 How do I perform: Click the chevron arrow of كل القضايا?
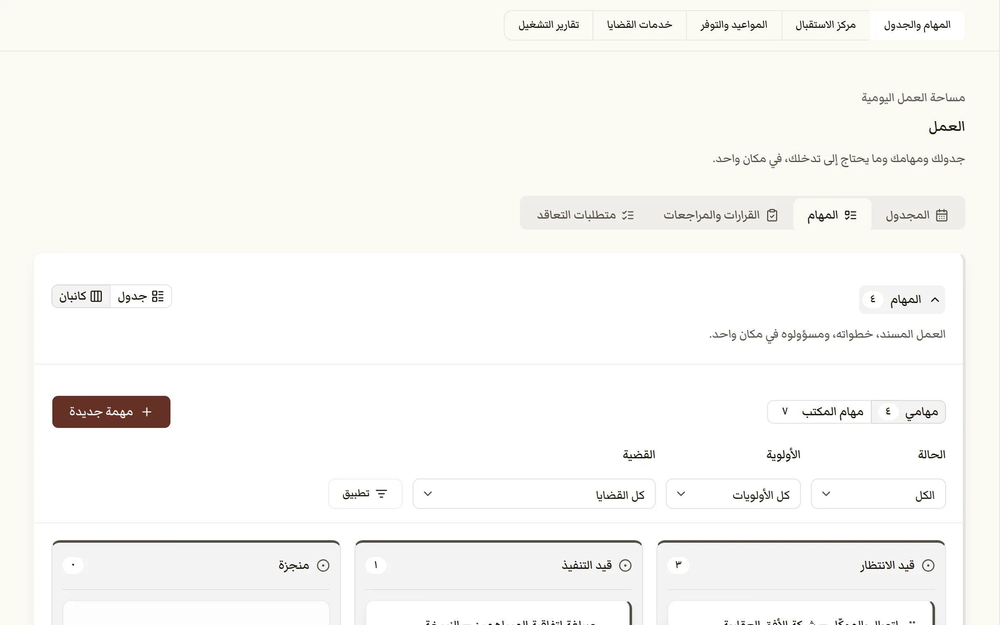(x=428, y=494)
